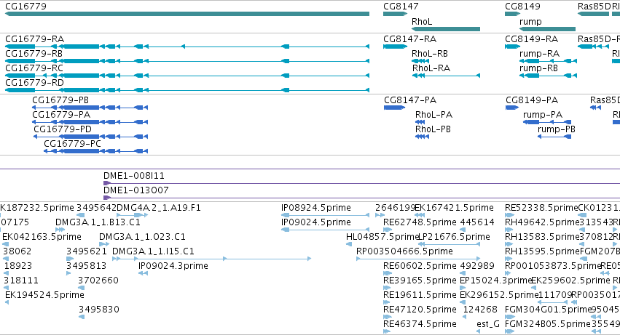Click the 492989 EST entry
Screen dimensions: 620x335
pyautogui.click(x=463, y=273)
